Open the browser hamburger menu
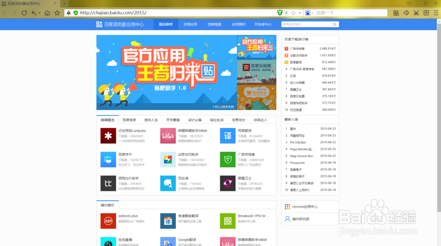Image resolution: width=441 pixels, height=246 pixels. (x=436, y=13)
